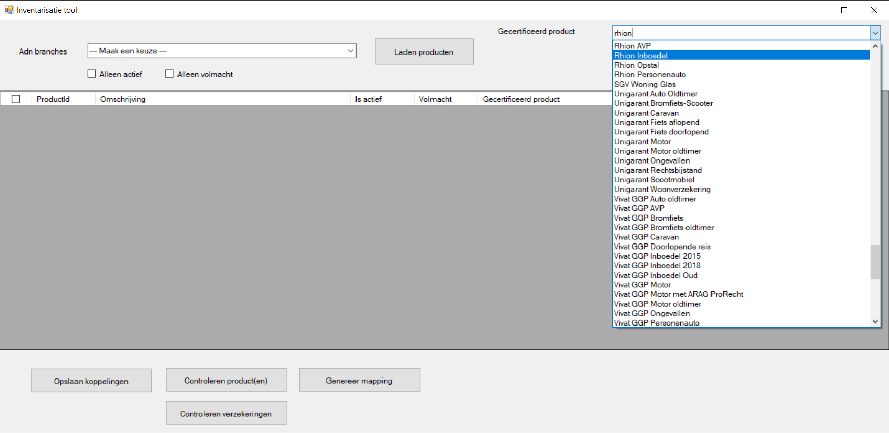Image resolution: width=889 pixels, height=433 pixels.
Task: Pick Vivat GGP Inboedel 2015 option
Action: click(x=741, y=256)
